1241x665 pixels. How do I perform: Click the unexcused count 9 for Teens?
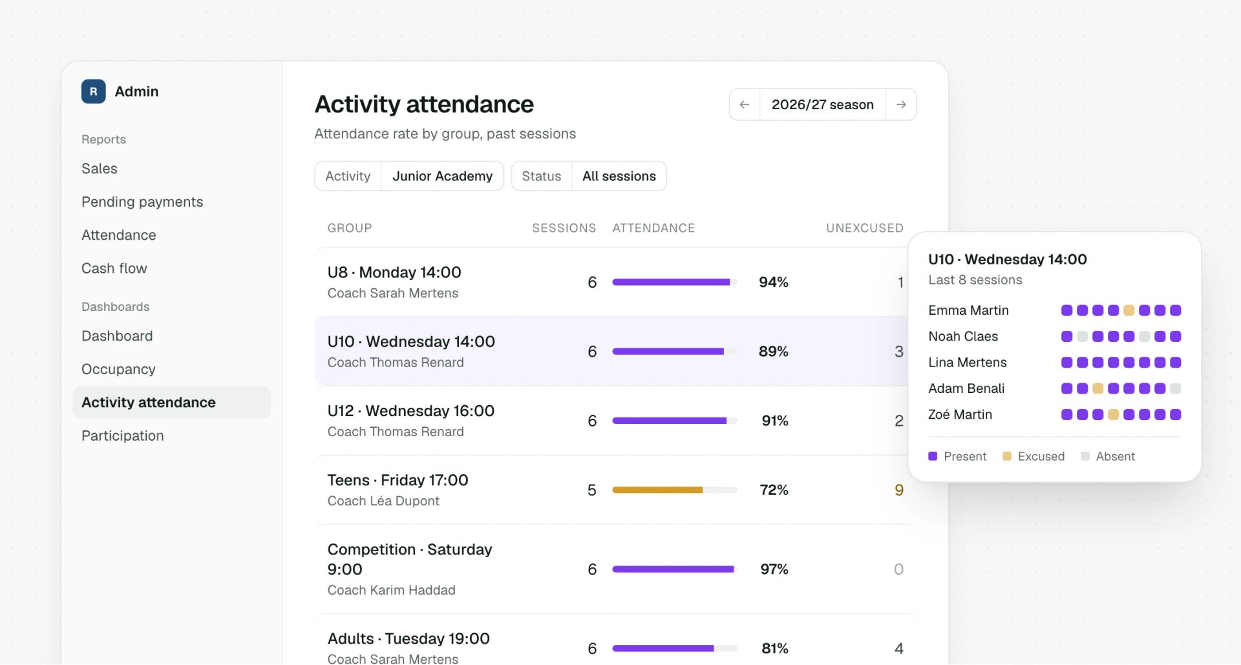point(898,490)
